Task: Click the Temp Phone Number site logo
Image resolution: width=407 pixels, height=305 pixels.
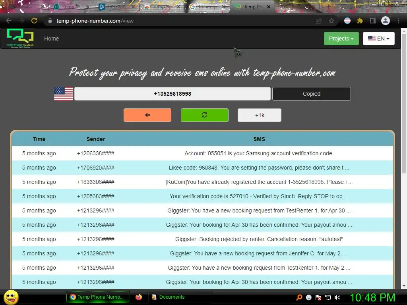Action: click(20, 39)
